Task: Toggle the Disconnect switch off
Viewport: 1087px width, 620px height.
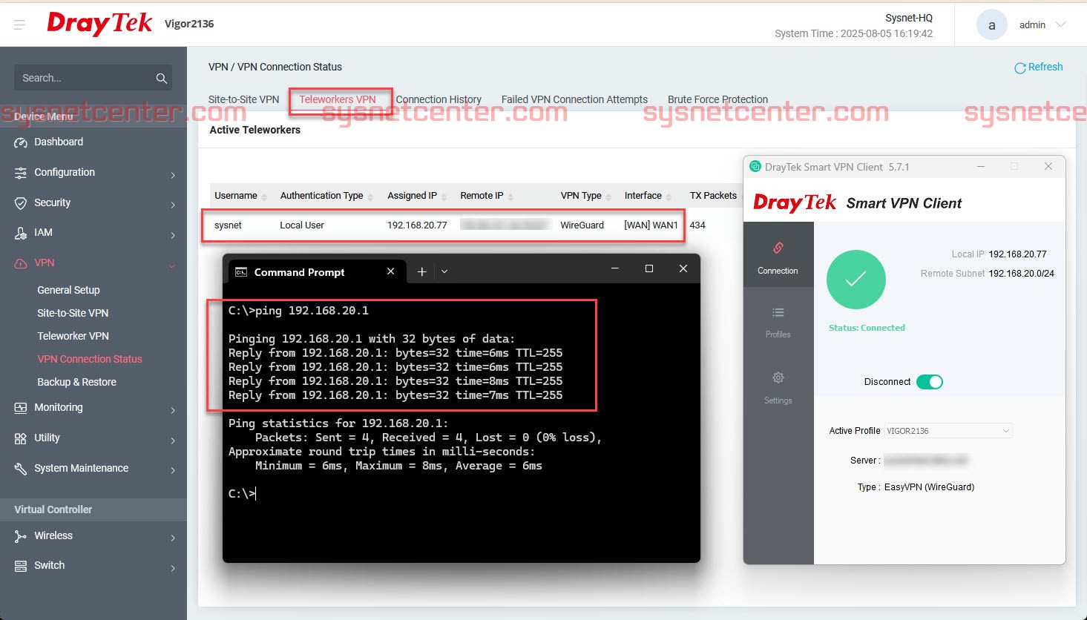Action: [929, 382]
